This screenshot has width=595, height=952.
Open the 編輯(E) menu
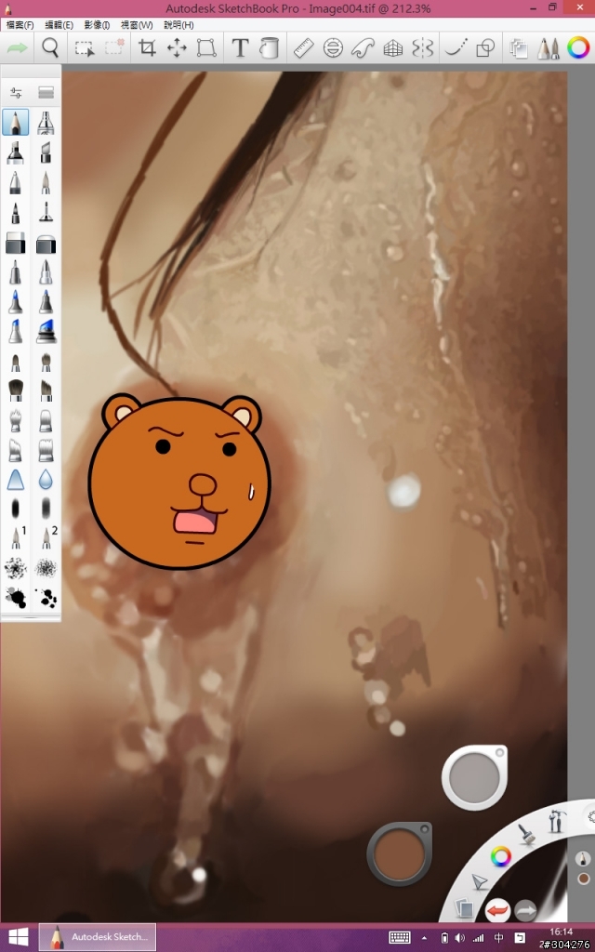click(x=59, y=25)
